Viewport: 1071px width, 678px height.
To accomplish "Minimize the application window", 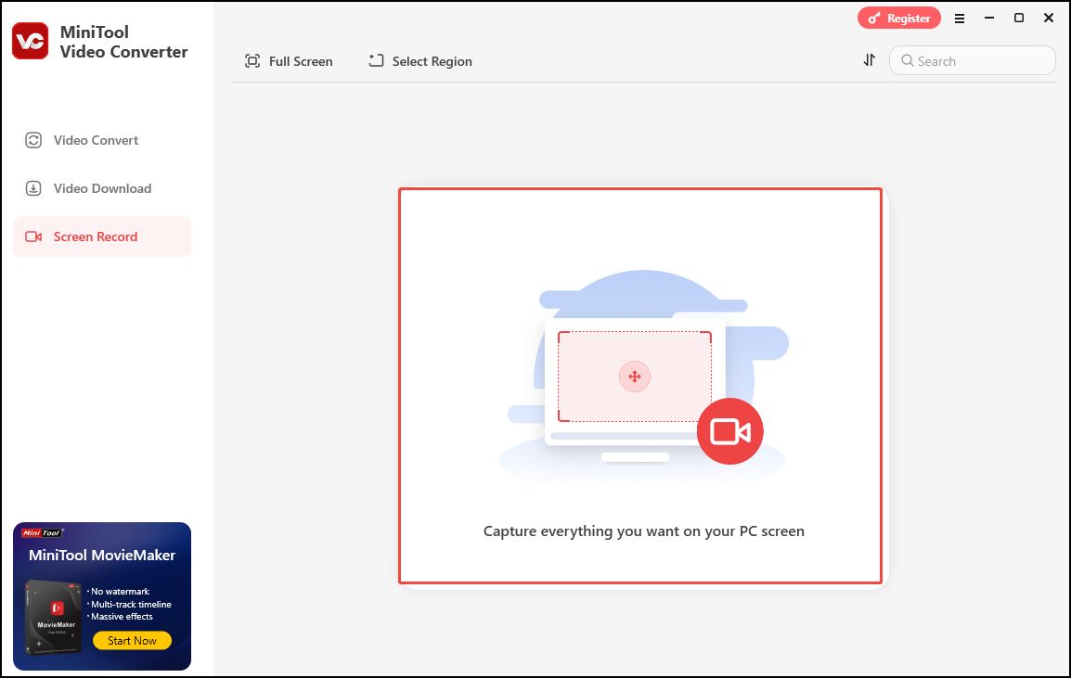I will click(x=989, y=18).
